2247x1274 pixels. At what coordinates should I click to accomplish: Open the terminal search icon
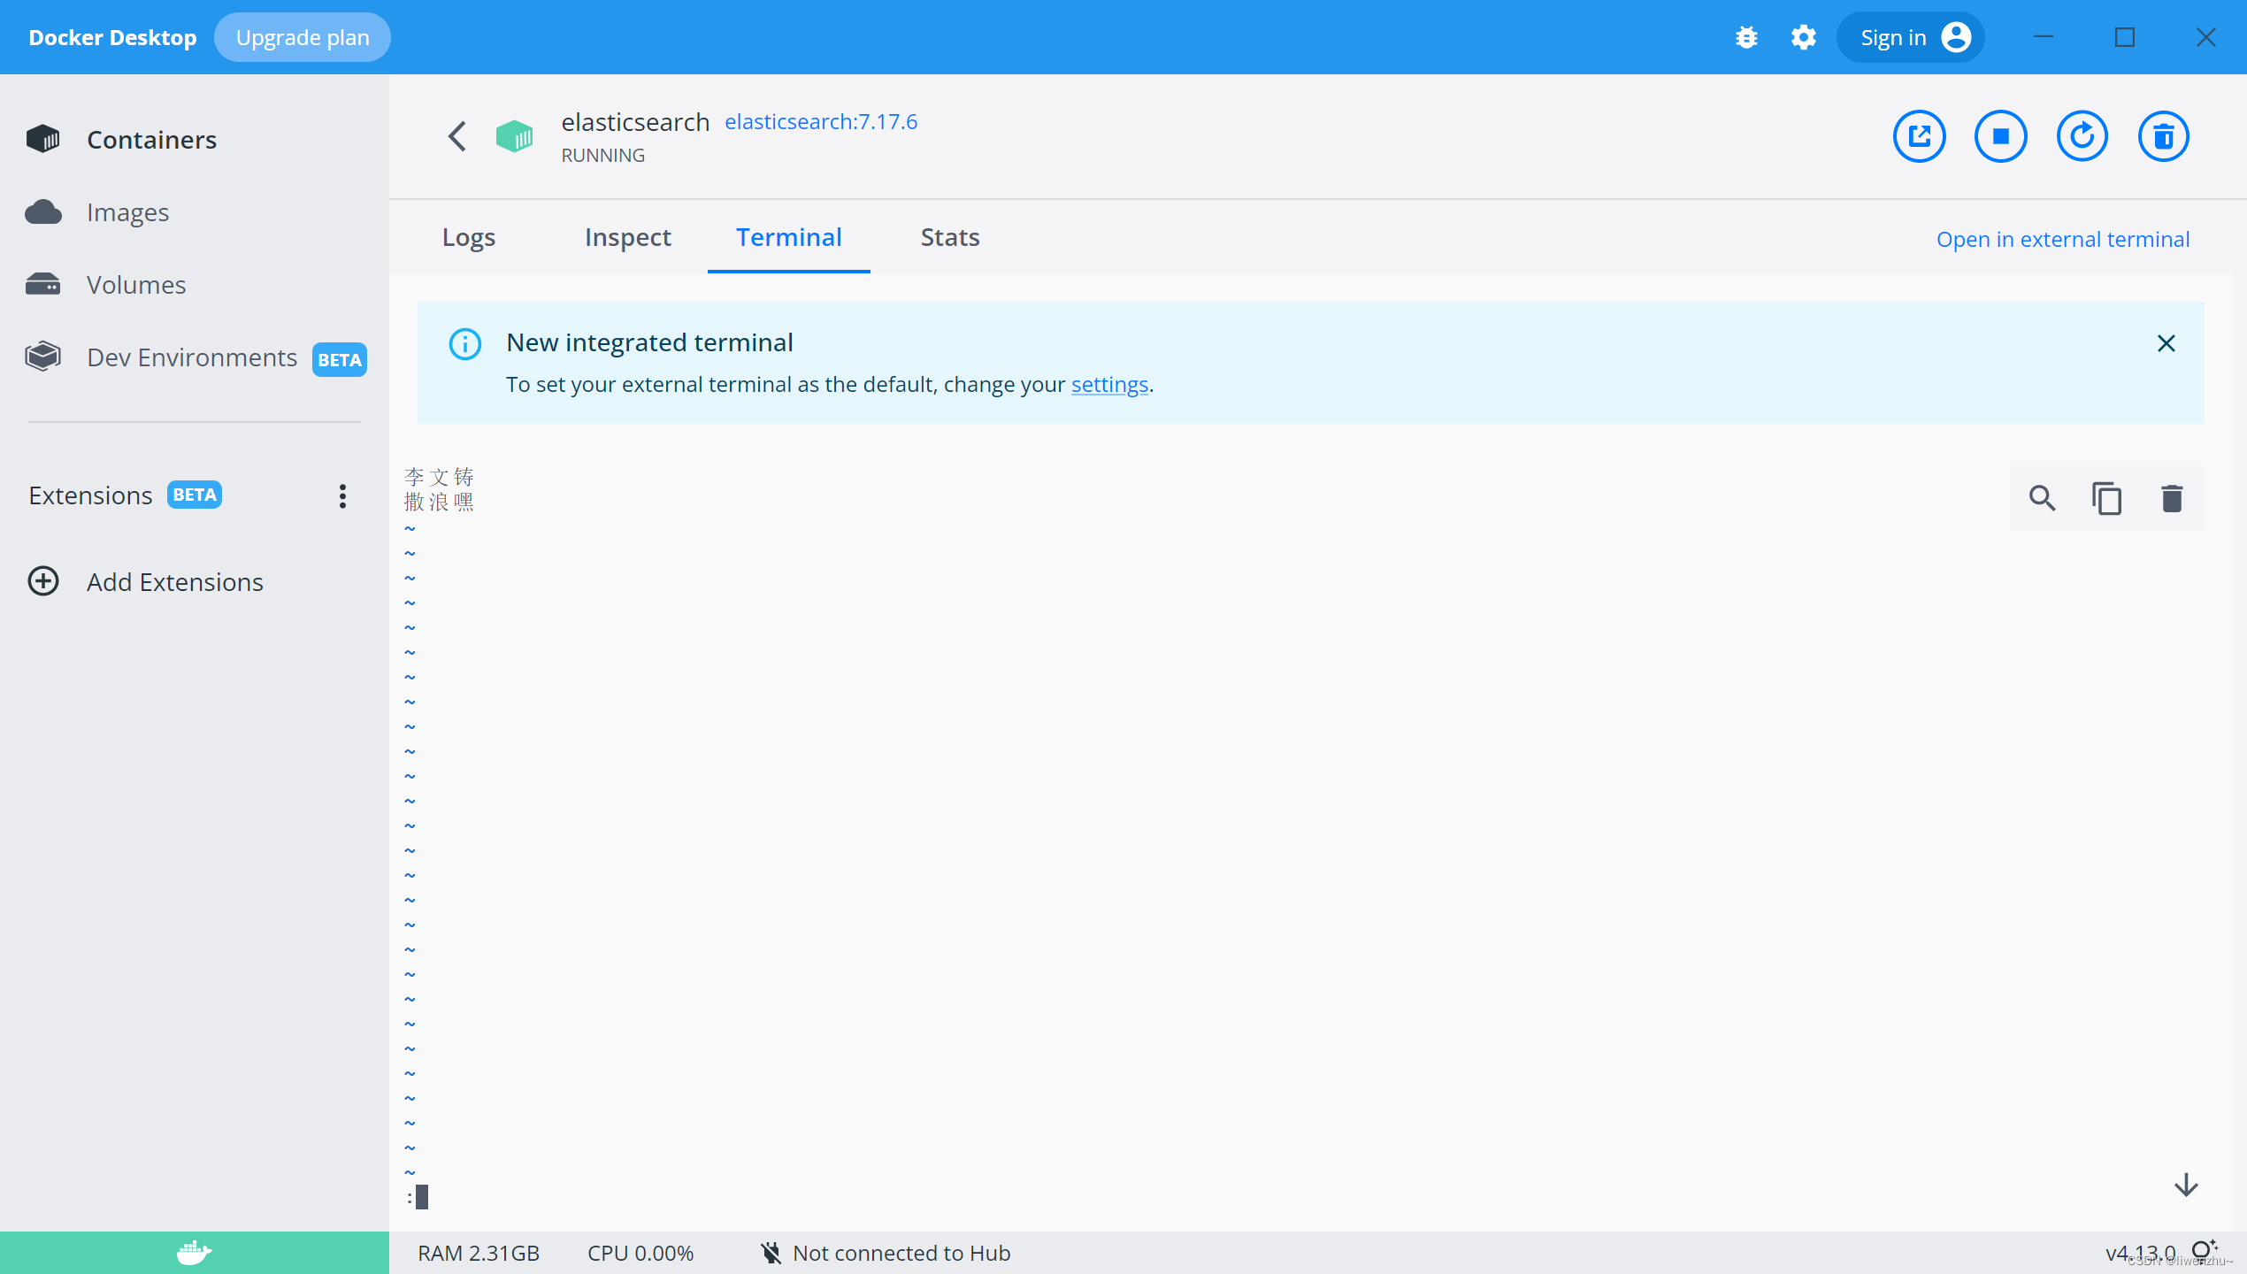[2042, 498]
